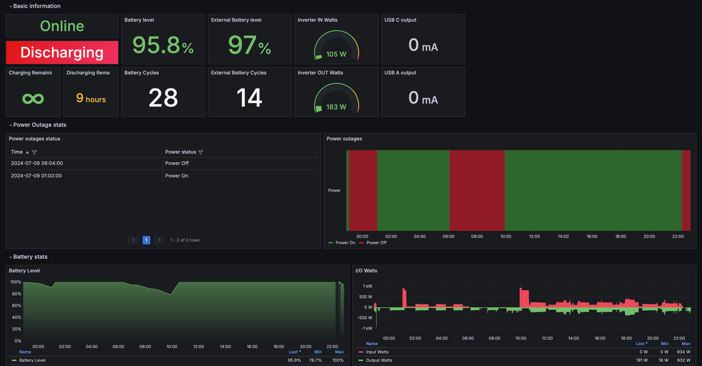Image resolution: width=702 pixels, height=366 pixels.
Task: Click the Discharging status panel
Action: pos(62,52)
